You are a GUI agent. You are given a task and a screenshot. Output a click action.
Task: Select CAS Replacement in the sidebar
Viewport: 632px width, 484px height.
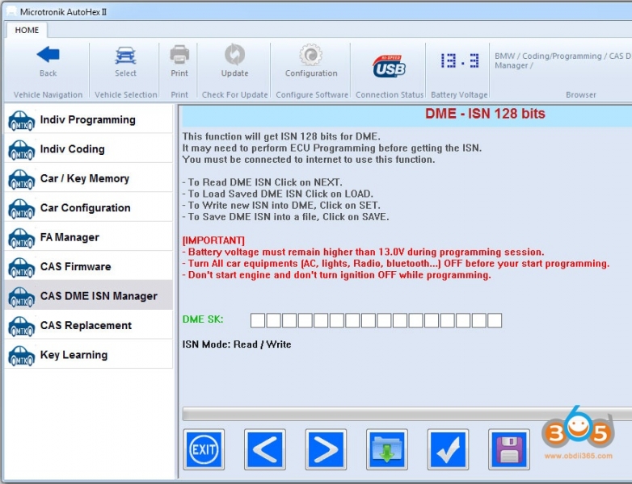(88, 325)
